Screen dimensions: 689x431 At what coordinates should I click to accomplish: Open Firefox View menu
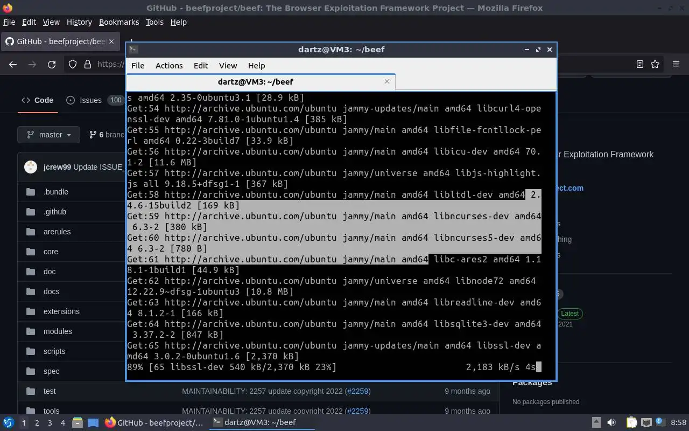point(51,22)
